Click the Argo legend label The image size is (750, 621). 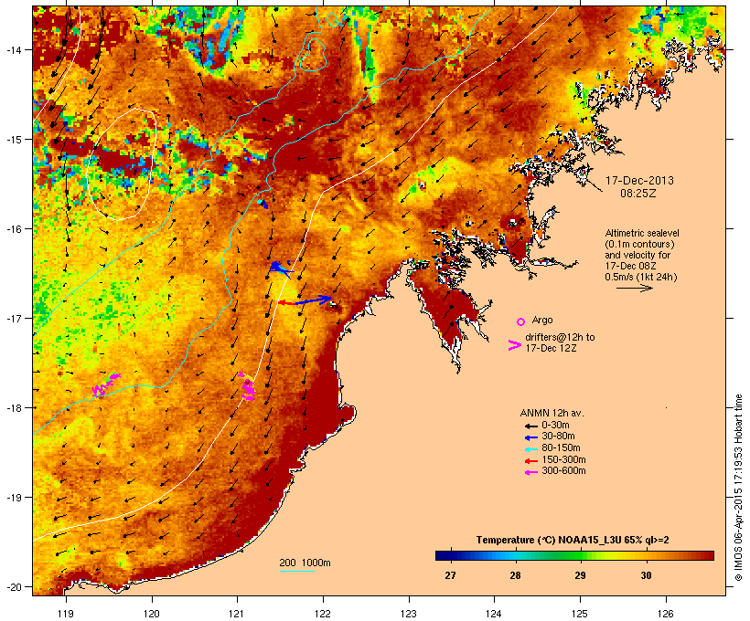tap(542, 320)
